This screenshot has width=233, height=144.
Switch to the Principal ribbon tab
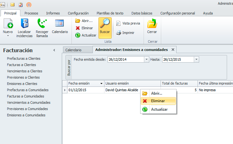pyautogui.click(x=10, y=13)
